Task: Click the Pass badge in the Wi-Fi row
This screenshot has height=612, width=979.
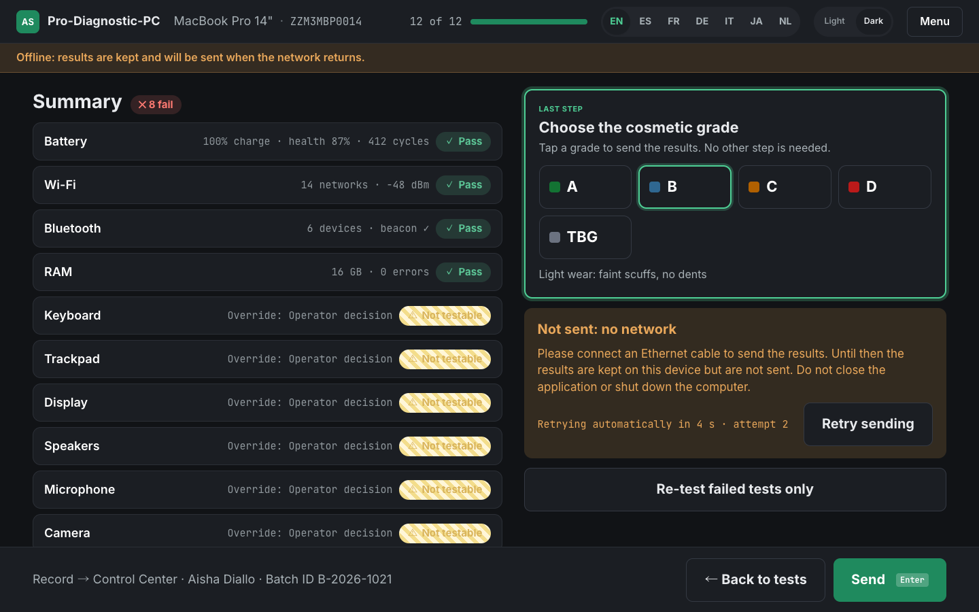Action: (463, 185)
